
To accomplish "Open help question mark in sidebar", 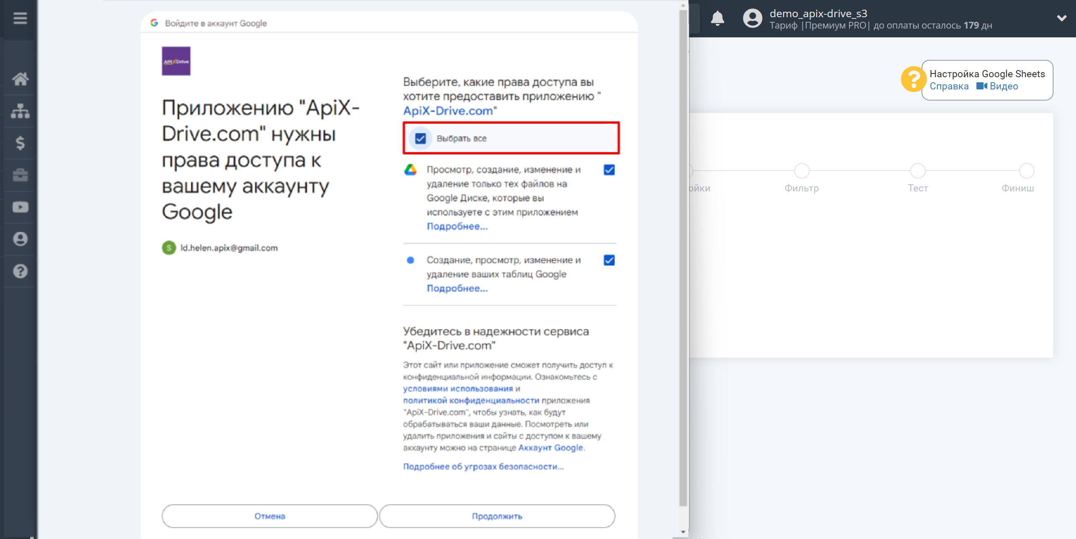I will coord(20,271).
